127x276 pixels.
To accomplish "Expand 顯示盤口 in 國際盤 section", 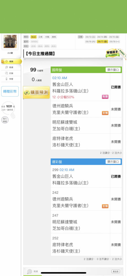I will coord(113,70).
